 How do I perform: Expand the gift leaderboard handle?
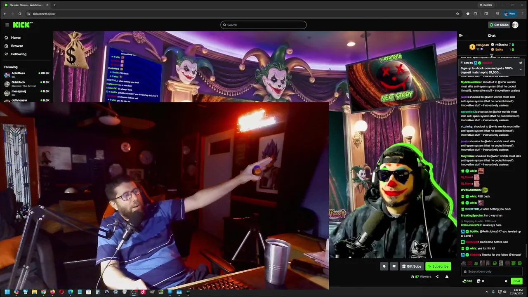(x=492, y=55)
